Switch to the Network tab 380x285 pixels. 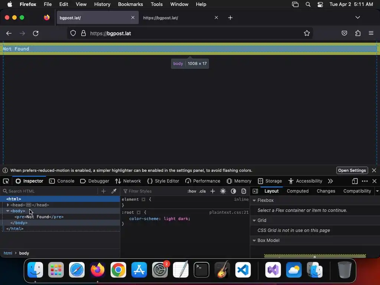[x=128, y=181]
